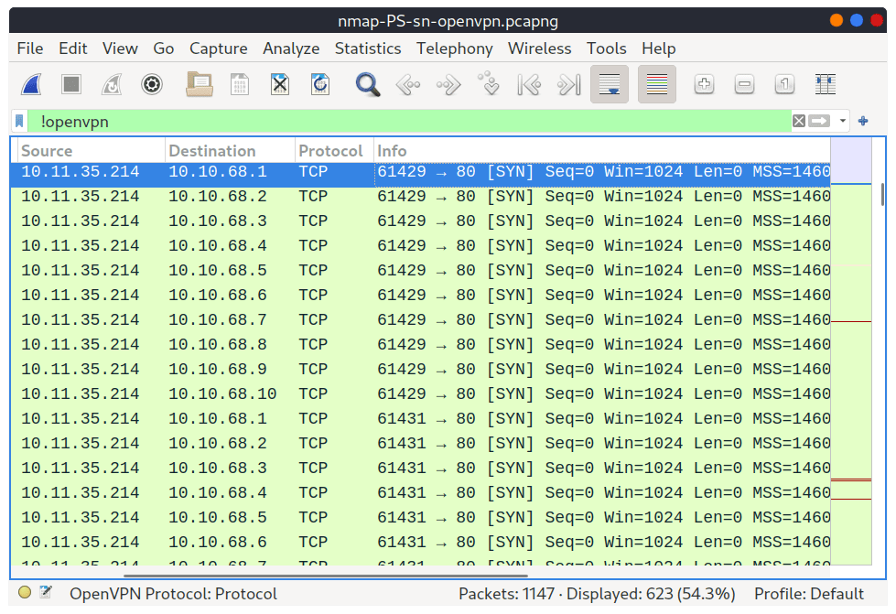Image resolution: width=896 pixels, height=614 pixels.
Task: Clear the !openvpn display filter
Action: [x=798, y=121]
